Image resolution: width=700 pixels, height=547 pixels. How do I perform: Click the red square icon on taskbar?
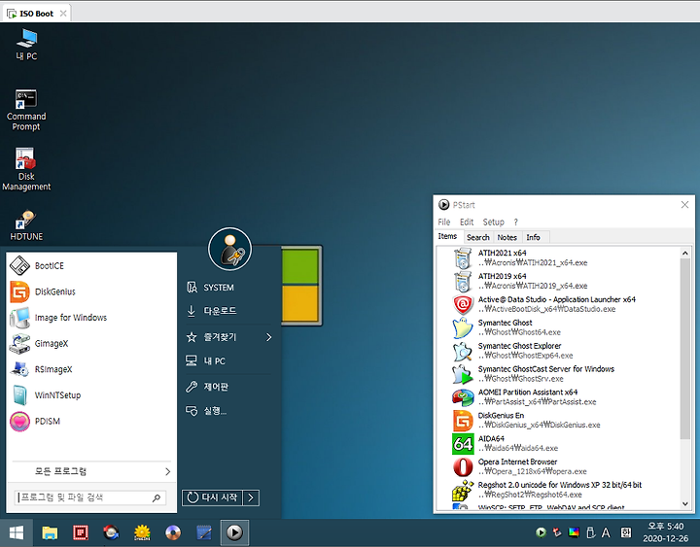81,532
